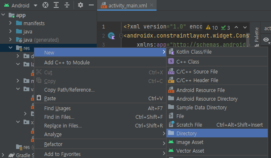The image size is (271, 158).
Task: Choose Find in Files option
Action: click(x=100, y=117)
